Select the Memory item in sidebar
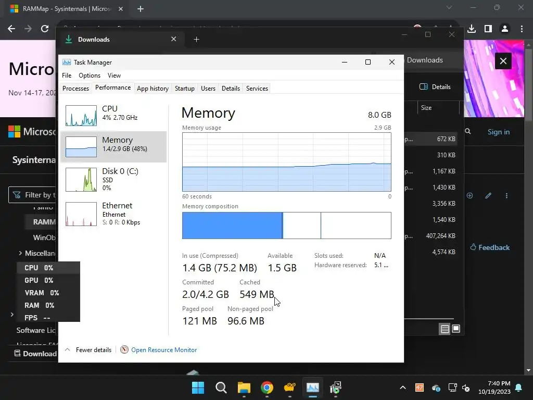 point(113,146)
